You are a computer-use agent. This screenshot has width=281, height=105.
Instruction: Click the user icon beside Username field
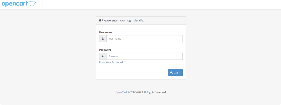pyautogui.click(x=103, y=39)
